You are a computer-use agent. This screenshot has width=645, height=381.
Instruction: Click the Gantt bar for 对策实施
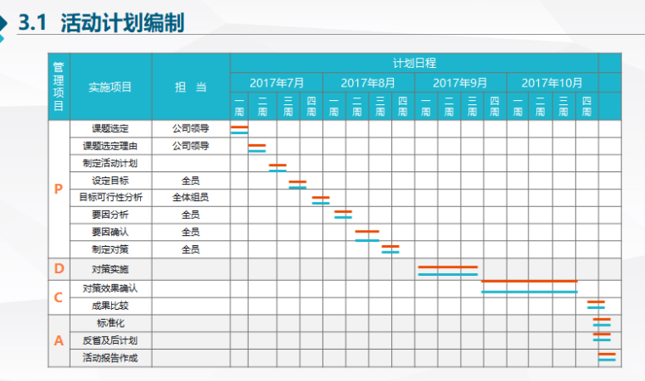coord(447,271)
